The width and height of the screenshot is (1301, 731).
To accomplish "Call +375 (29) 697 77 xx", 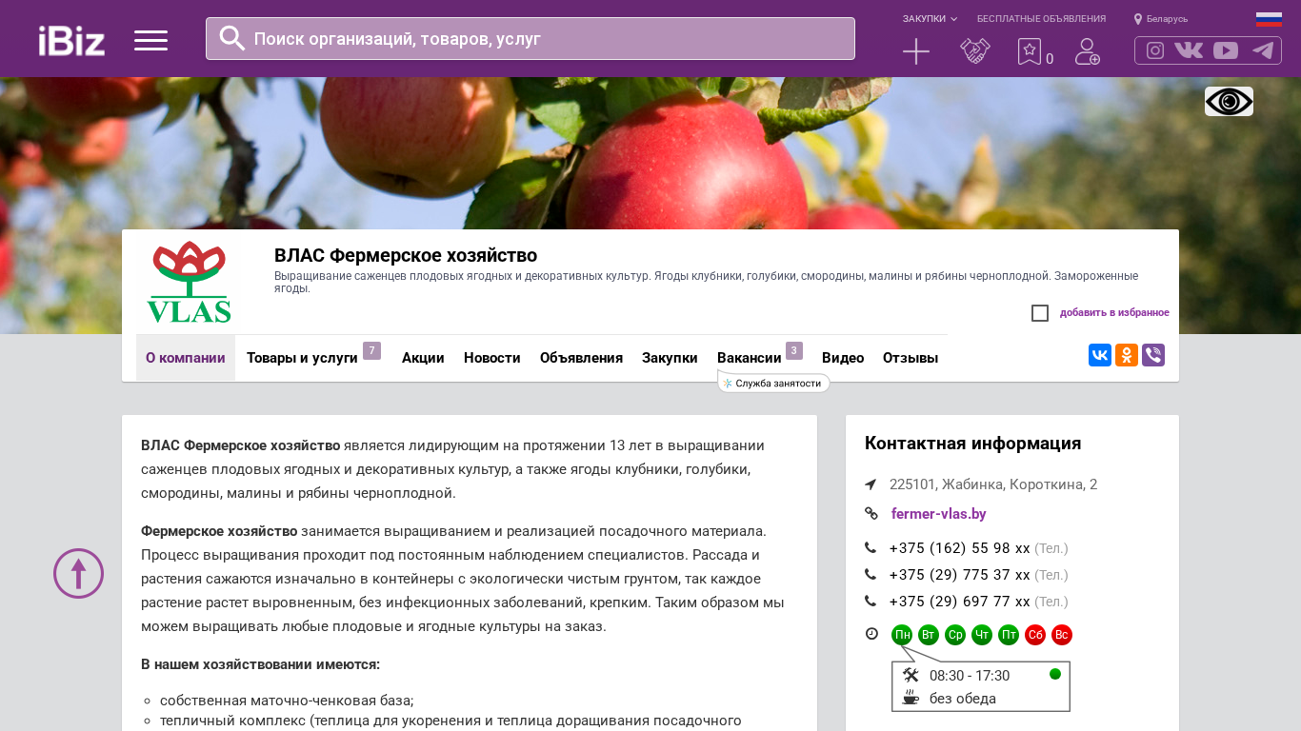I will pyautogui.click(x=960, y=602).
